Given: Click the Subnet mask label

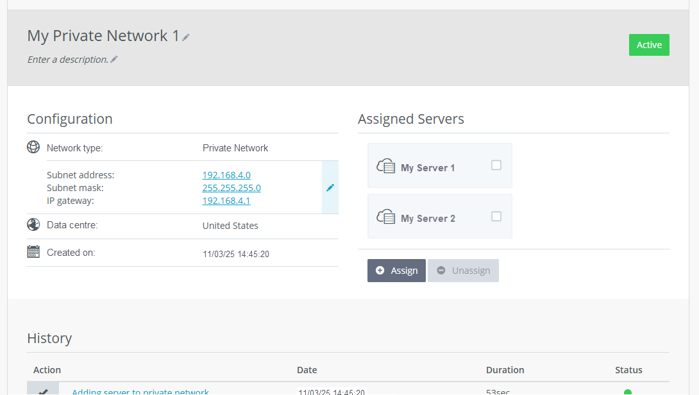Looking at the screenshot, I should click(75, 188).
